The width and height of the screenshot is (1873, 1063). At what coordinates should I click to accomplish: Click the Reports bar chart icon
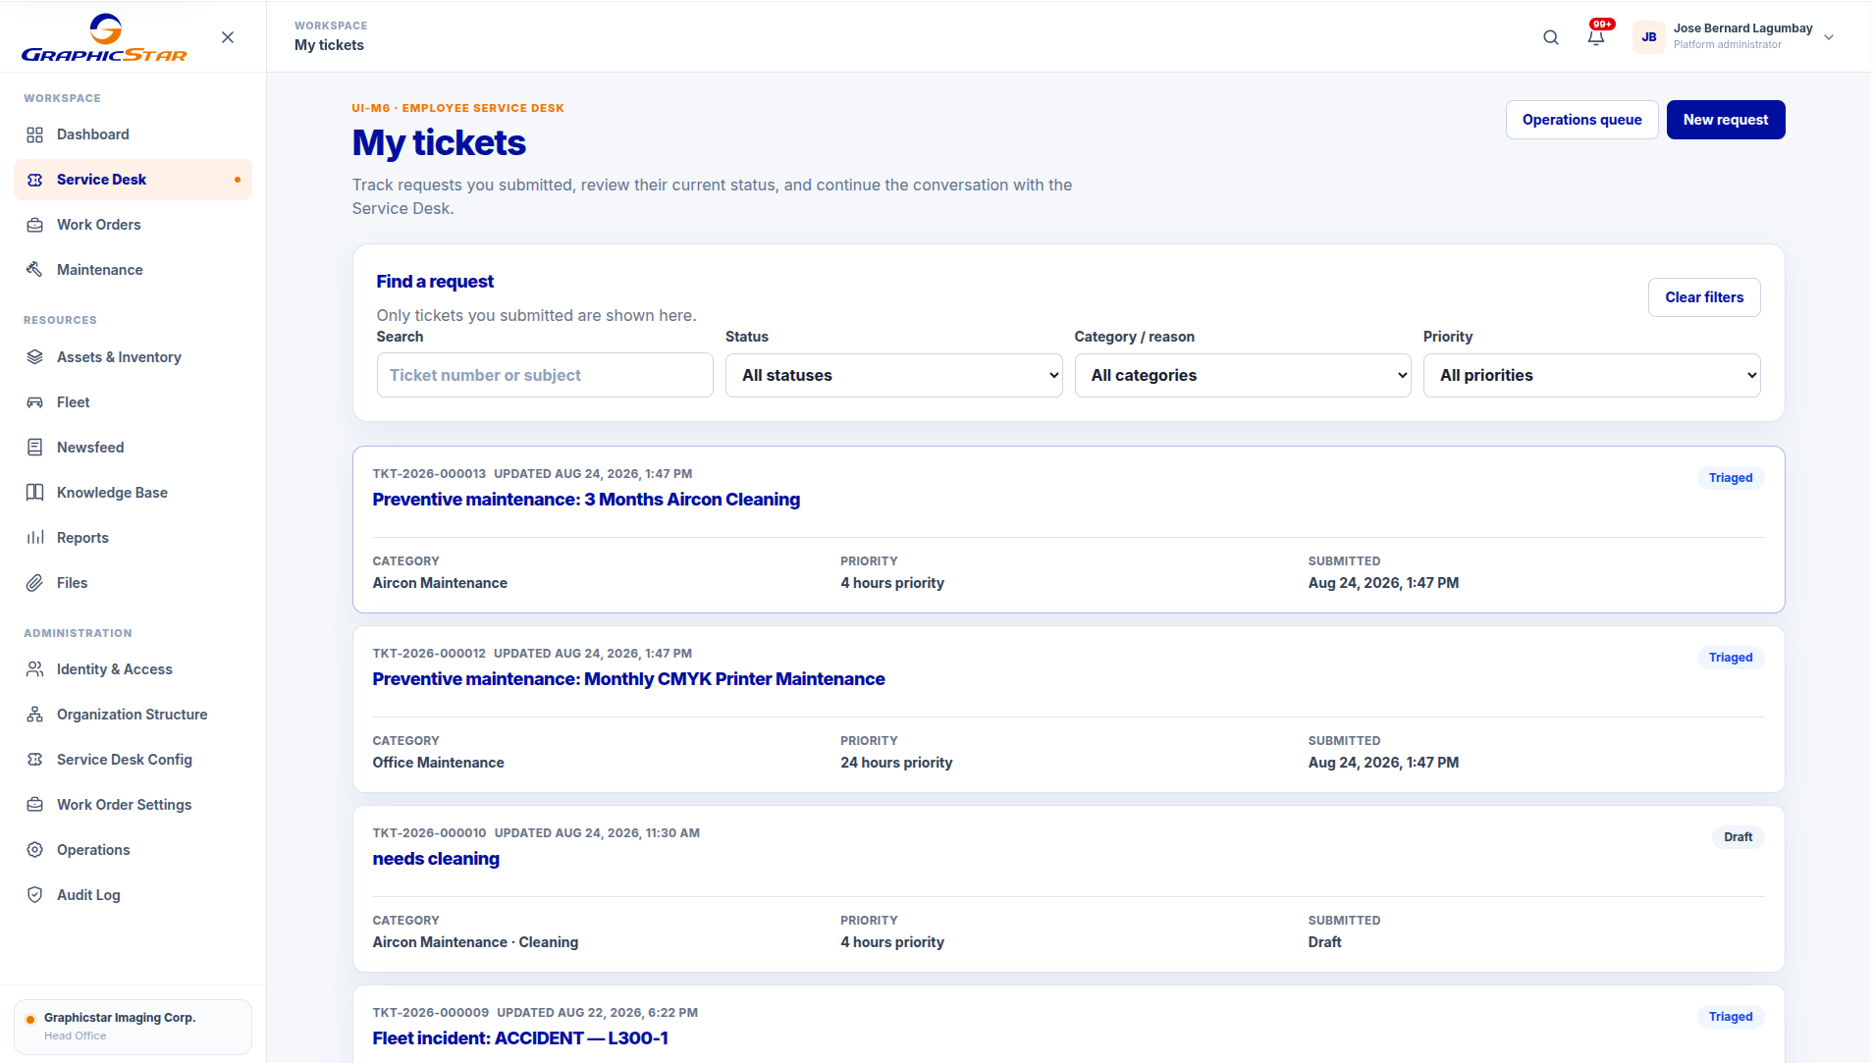click(35, 538)
